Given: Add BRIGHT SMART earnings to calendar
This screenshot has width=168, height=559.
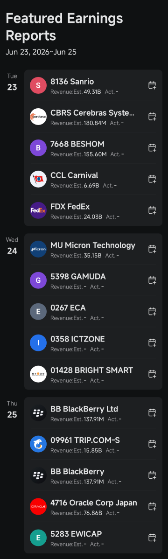Looking at the screenshot, I should [x=152, y=374].
